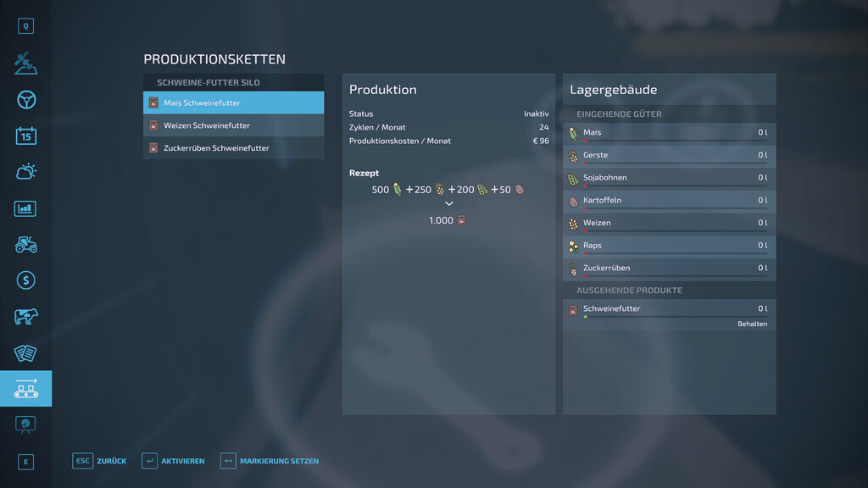
Task: Click ESC Zurück button
Action: pyautogui.click(x=100, y=461)
